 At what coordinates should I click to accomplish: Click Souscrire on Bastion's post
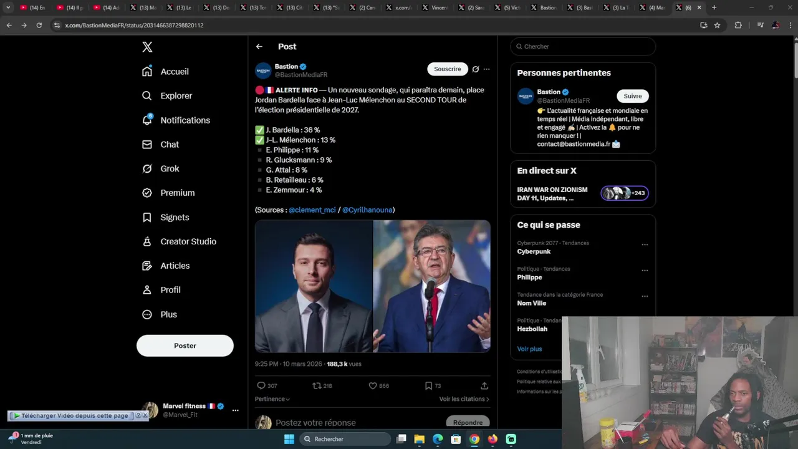pos(448,69)
